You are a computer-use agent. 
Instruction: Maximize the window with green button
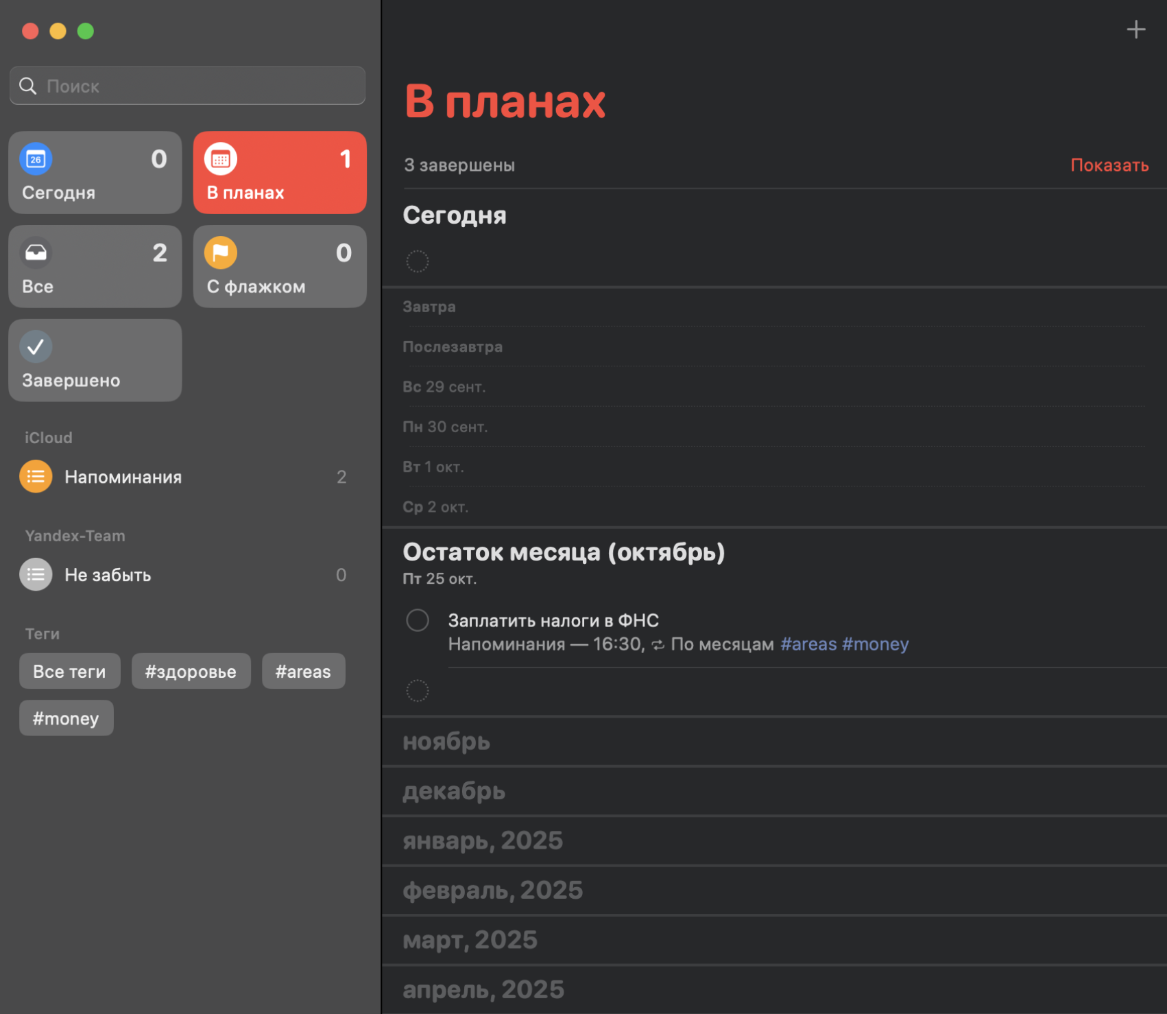tap(86, 31)
